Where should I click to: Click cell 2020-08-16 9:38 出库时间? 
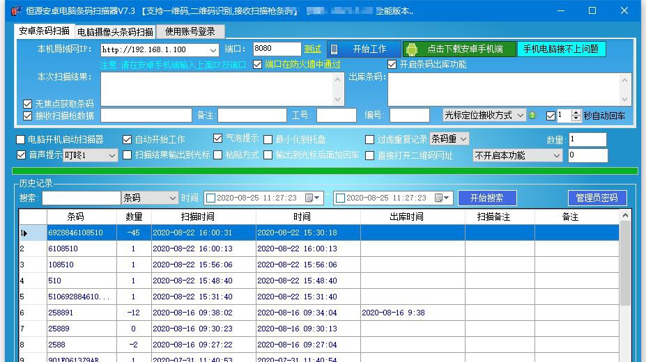(413, 313)
